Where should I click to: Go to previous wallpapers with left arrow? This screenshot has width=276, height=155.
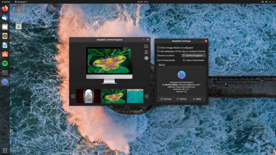tap(73, 96)
